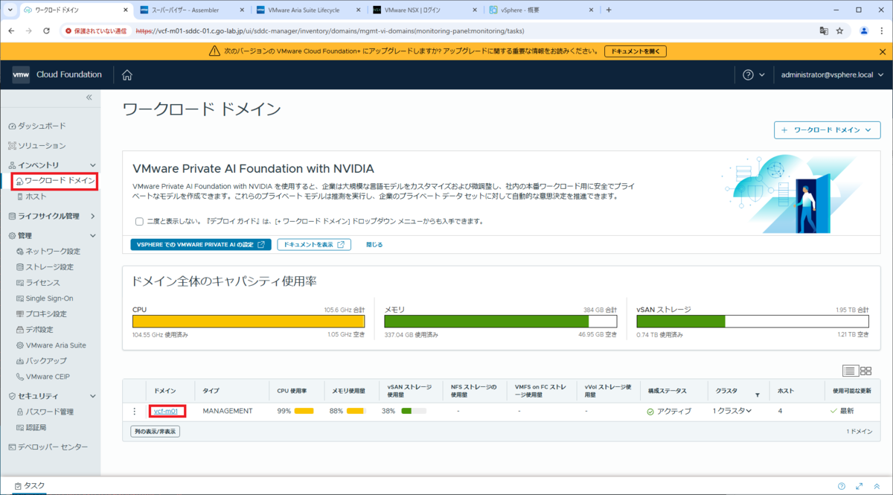This screenshot has height=495, width=893.
Task: Open パスワード管理 in sidebar
Action: click(45, 412)
